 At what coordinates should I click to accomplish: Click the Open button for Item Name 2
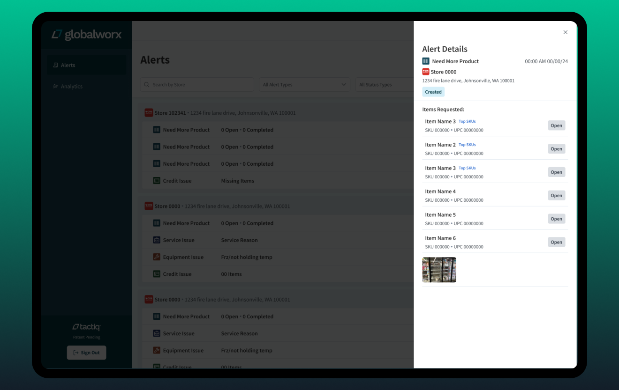556,149
